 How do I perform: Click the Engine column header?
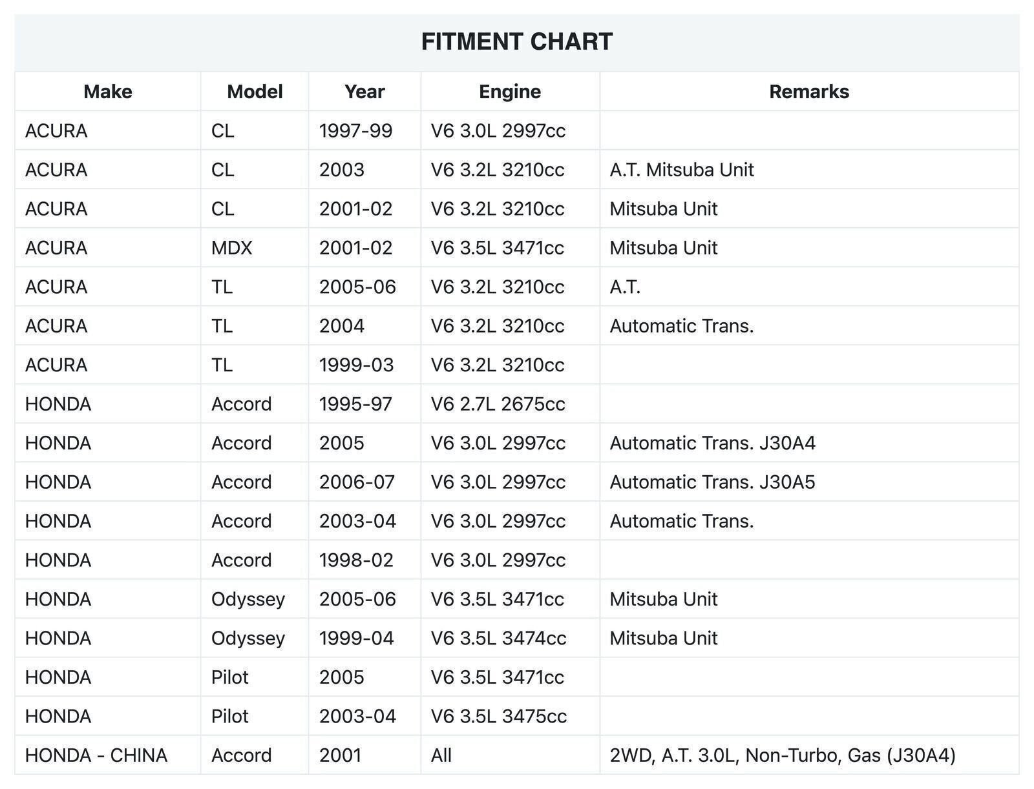click(510, 92)
